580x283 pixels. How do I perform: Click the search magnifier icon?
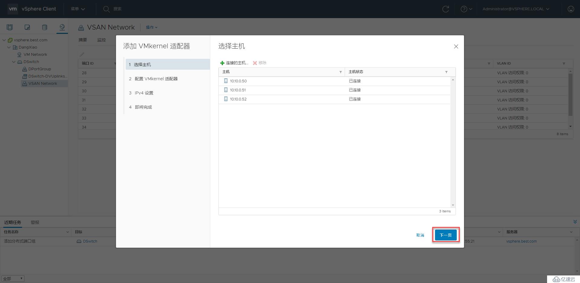click(x=106, y=9)
